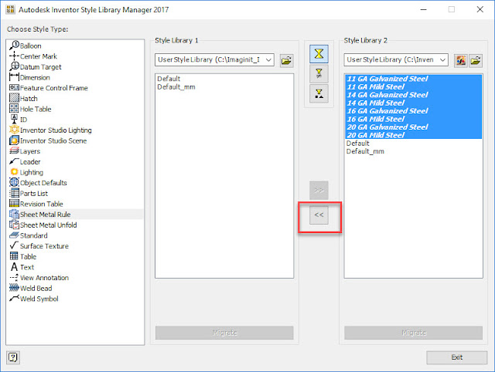Choose Inventor Studio Lighting style type
Screen dimensions: 495x372
pos(50,130)
